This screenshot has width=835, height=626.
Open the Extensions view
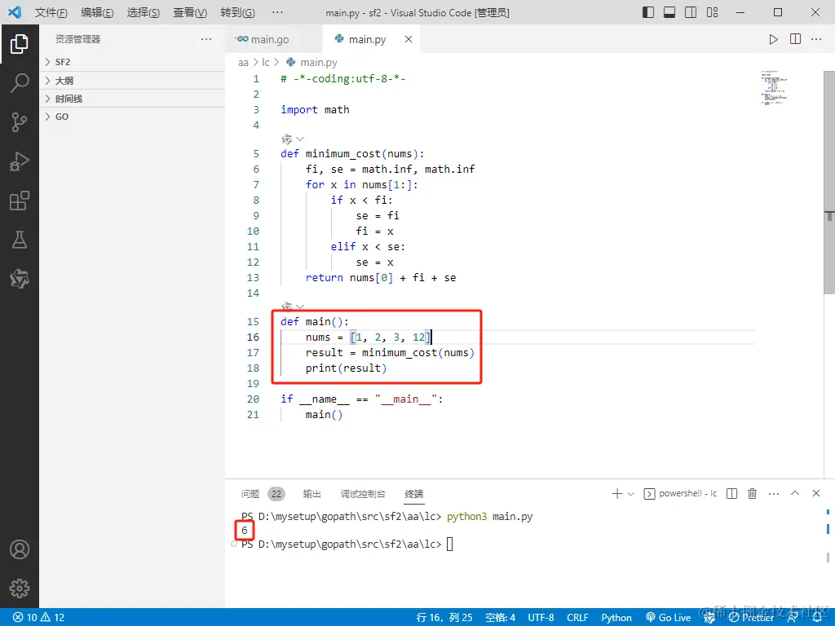coord(20,201)
